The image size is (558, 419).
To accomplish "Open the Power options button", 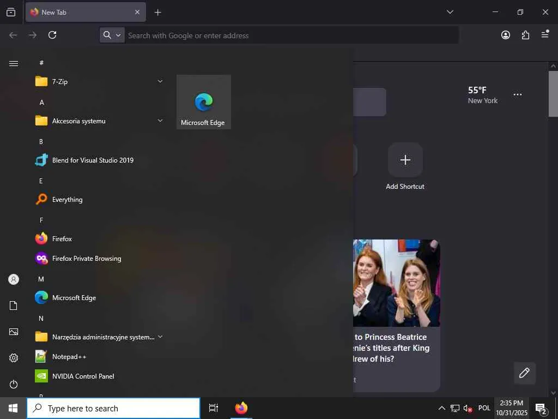I will 14,384.
